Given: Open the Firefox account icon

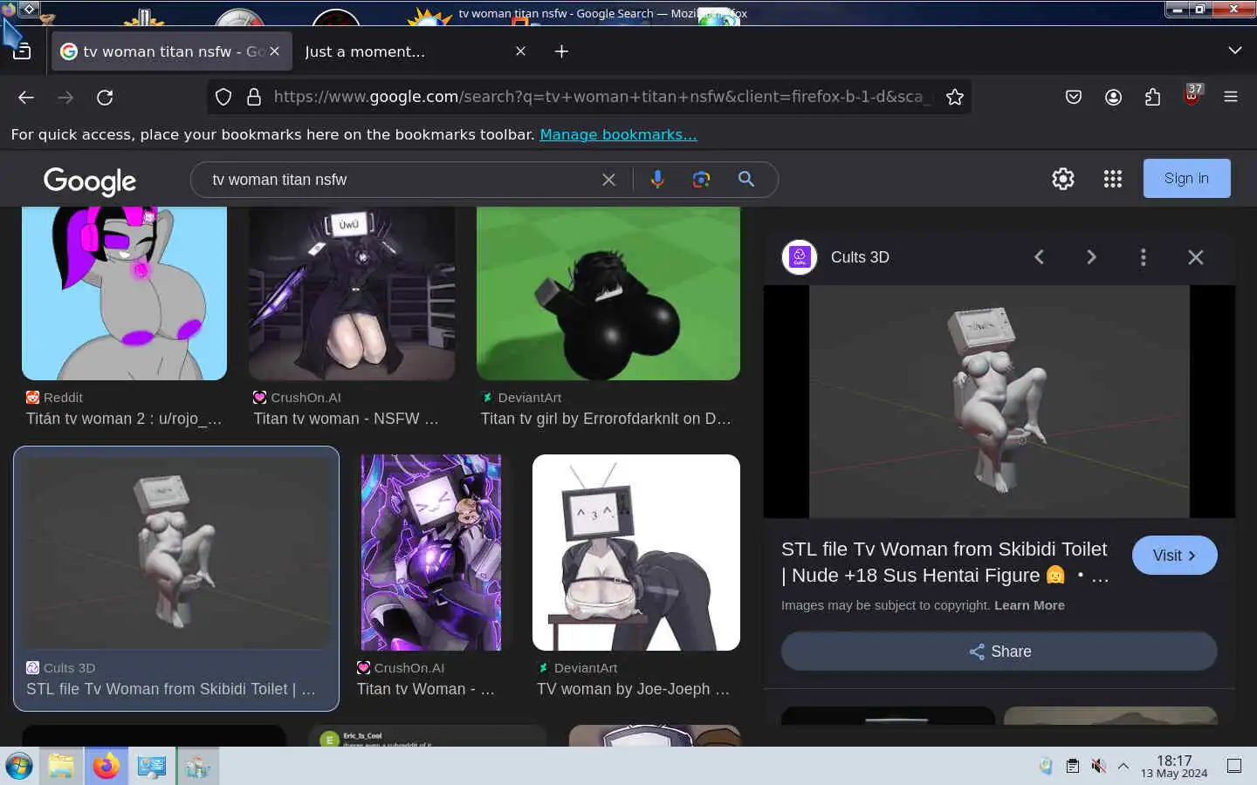Looking at the screenshot, I should 1113,97.
